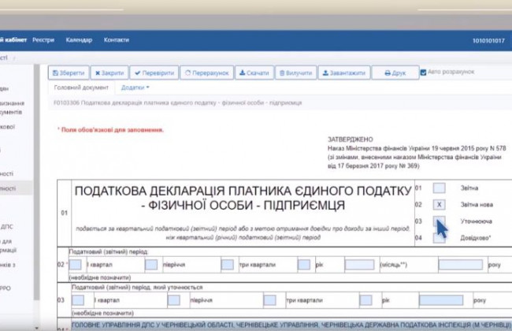Check the 01 Звітна declaration type box

[x=439, y=188]
